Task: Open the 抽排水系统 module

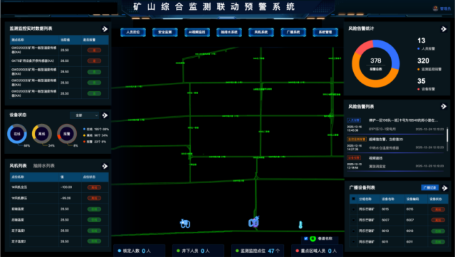Action: coord(229,32)
